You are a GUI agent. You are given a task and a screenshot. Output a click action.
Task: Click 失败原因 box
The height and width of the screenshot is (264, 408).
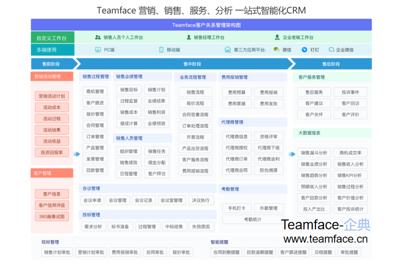201,227
